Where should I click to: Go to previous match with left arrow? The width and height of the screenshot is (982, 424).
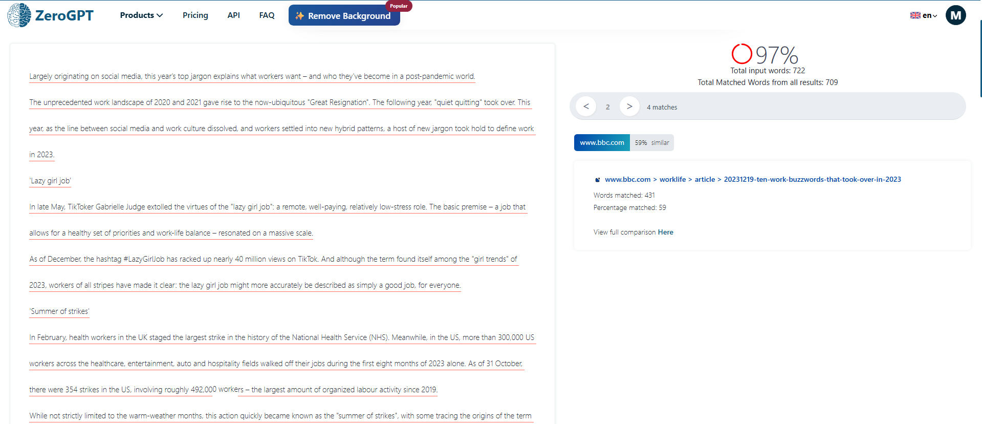click(x=586, y=107)
